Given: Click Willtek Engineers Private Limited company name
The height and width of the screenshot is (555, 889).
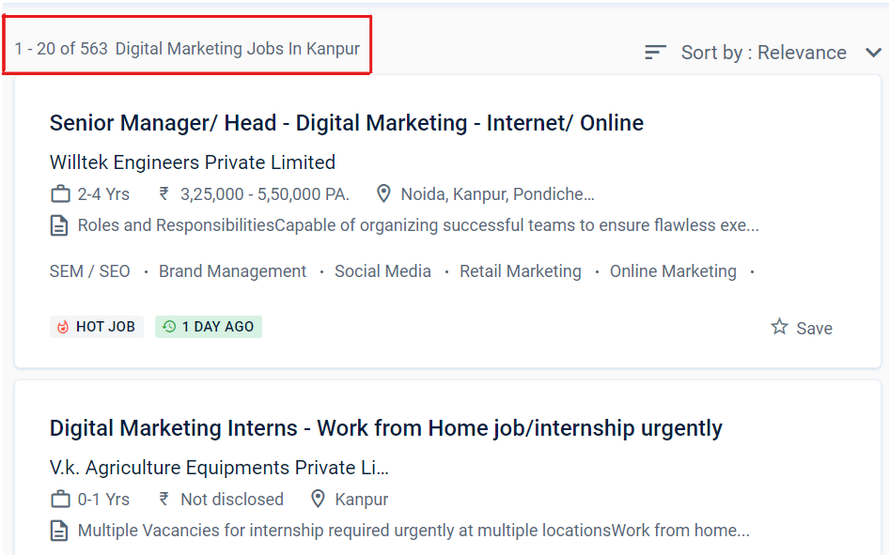Looking at the screenshot, I should click(192, 162).
